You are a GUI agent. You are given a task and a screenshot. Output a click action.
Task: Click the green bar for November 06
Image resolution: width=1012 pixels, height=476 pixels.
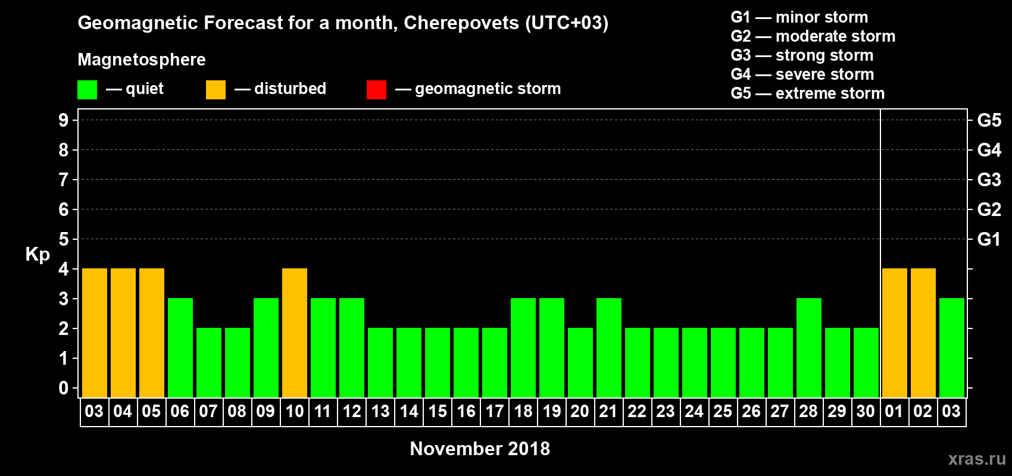pos(180,348)
